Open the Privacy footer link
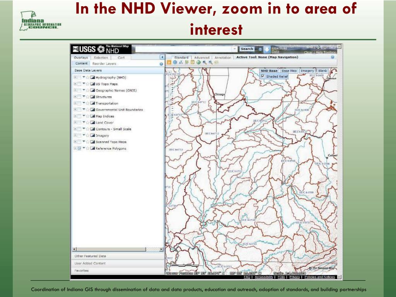Viewport: 396px width, 297px height. [294, 277]
